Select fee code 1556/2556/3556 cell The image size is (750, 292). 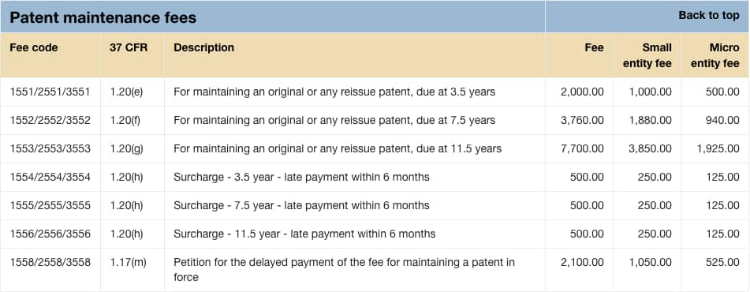click(50, 234)
